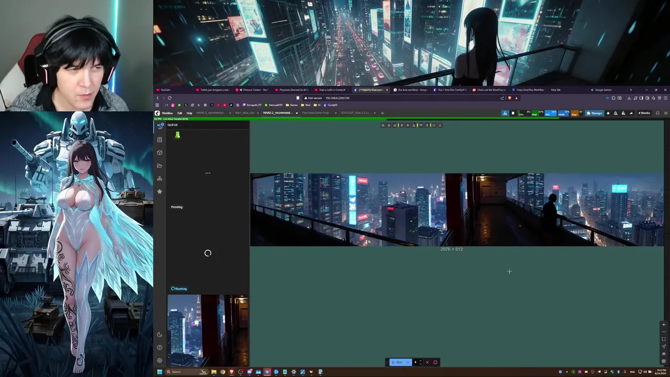Click the green trash clear-queue icon
Image resolution: width=670 pixels, height=377 pixels.
(x=177, y=135)
